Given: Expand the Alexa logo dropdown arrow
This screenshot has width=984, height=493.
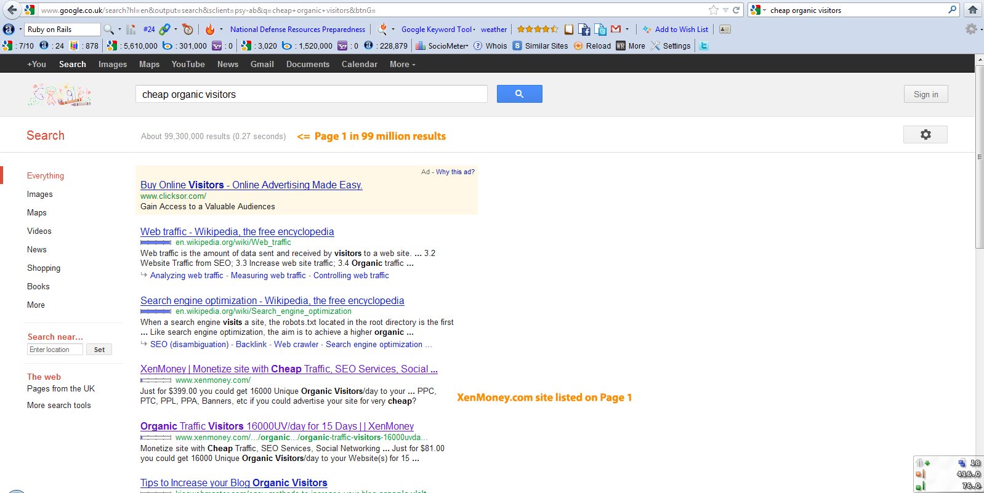Looking at the screenshot, I should (x=20, y=29).
